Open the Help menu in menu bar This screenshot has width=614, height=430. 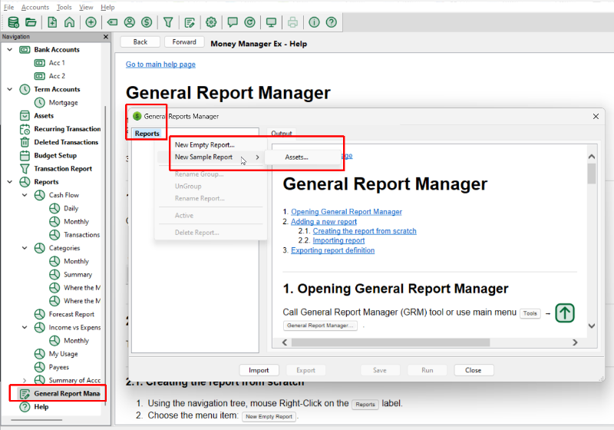pyautogui.click(x=107, y=7)
